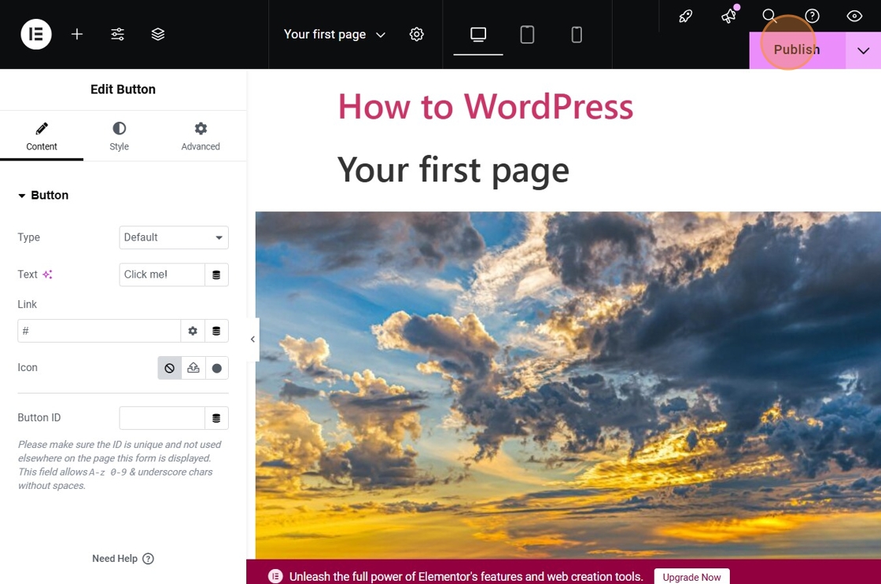881x584 pixels.
Task: Preview changes with the eye icon
Action: point(854,16)
